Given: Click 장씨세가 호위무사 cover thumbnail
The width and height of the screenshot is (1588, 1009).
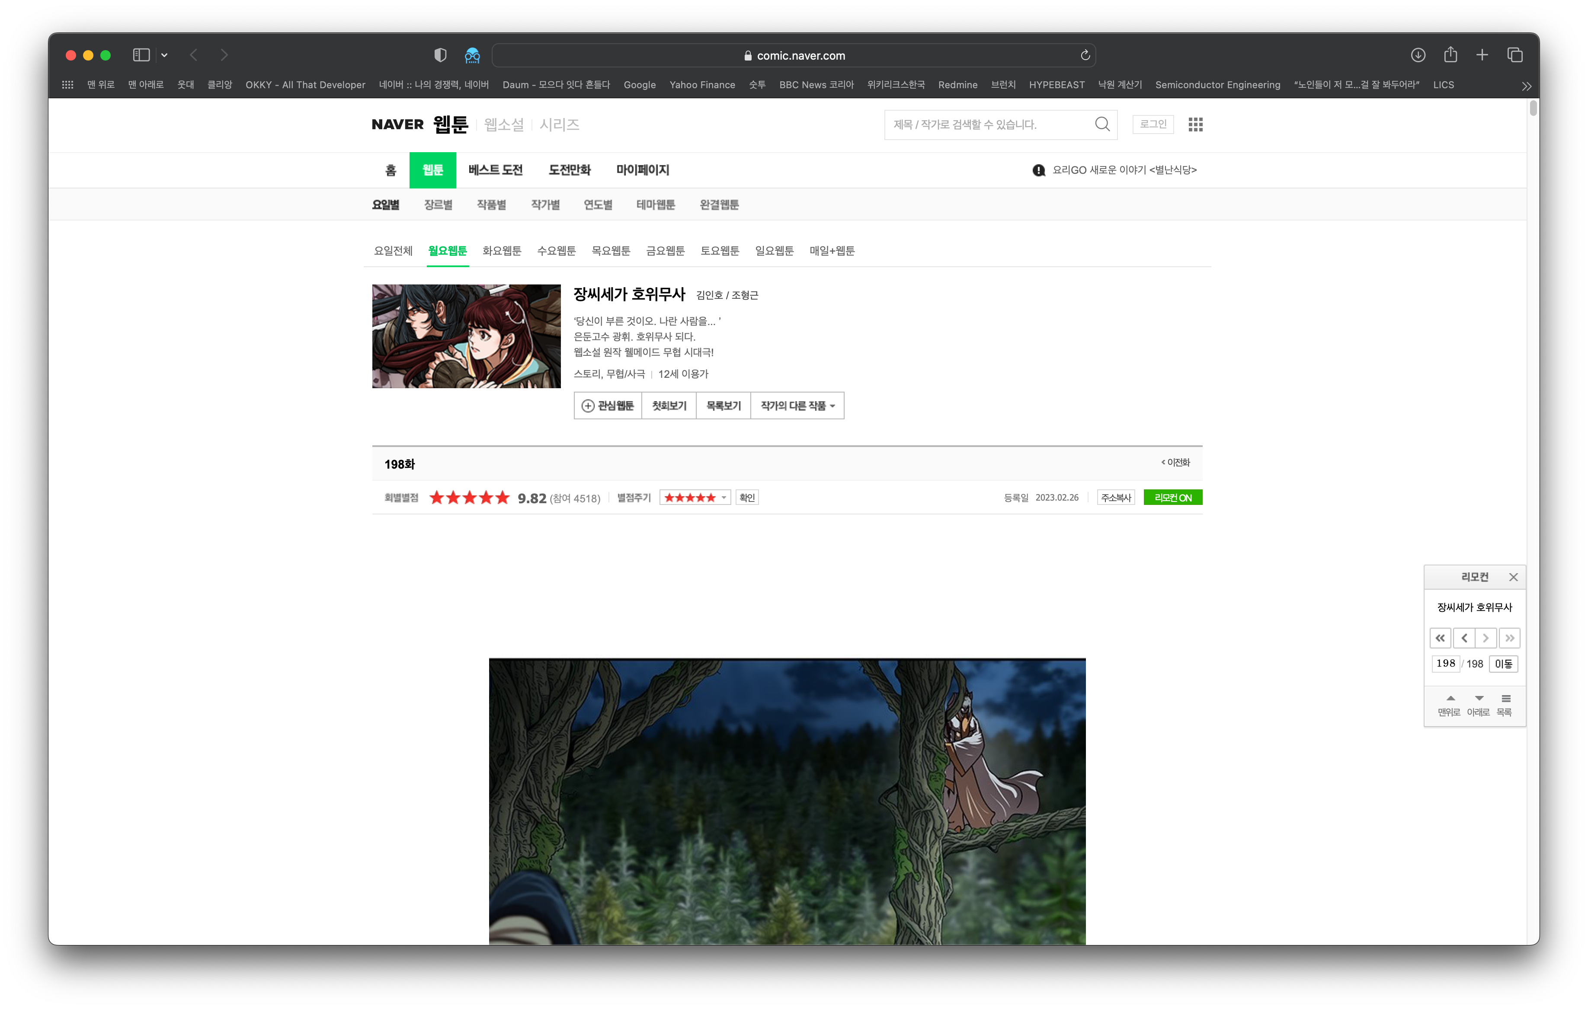Looking at the screenshot, I should 466,336.
